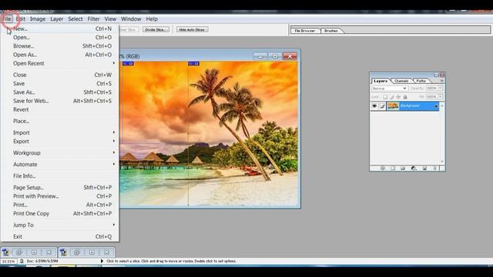Viewport: 493px width, 277px height.
Task: Open the status bar info triangle menu
Action: point(102,261)
